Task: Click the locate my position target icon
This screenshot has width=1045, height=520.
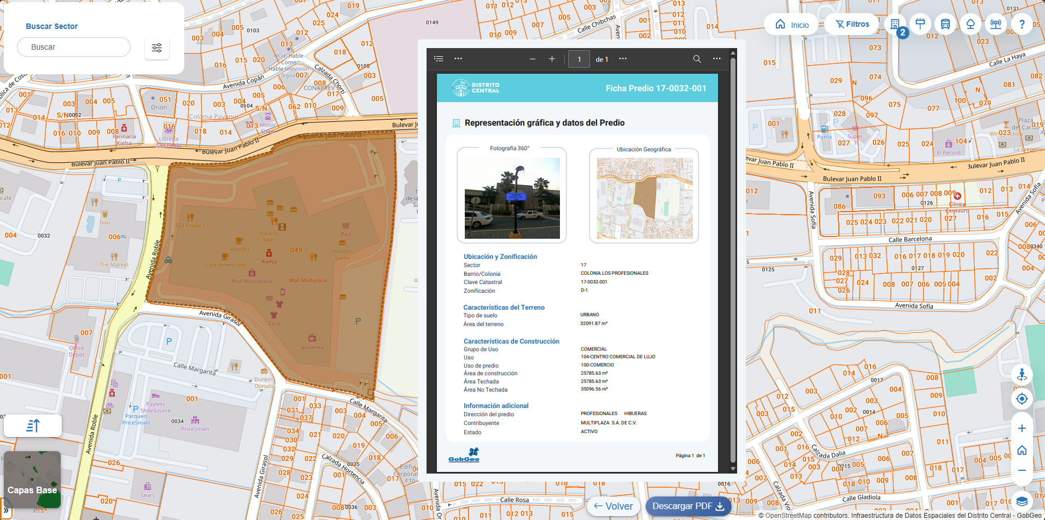Action: [x=1021, y=399]
